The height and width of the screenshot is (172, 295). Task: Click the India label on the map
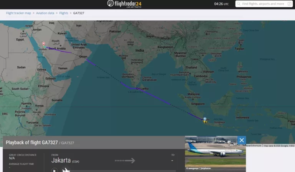coord(139,51)
